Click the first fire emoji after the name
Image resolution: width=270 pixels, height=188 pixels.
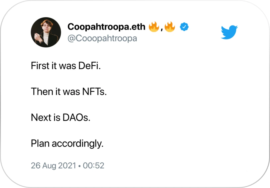coord(154,27)
